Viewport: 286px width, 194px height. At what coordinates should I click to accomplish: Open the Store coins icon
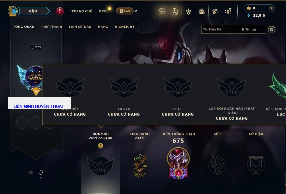pyautogui.click(x=228, y=11)
